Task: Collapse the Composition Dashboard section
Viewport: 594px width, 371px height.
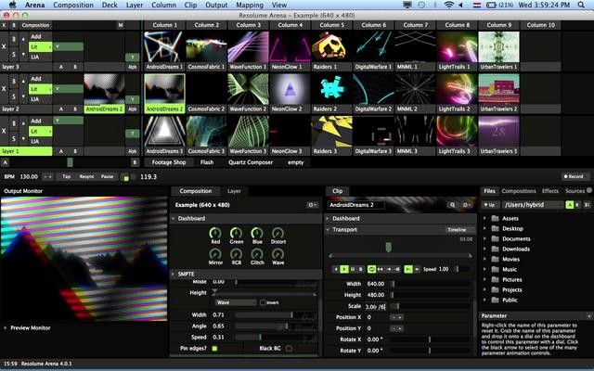Action: (174, 219)
